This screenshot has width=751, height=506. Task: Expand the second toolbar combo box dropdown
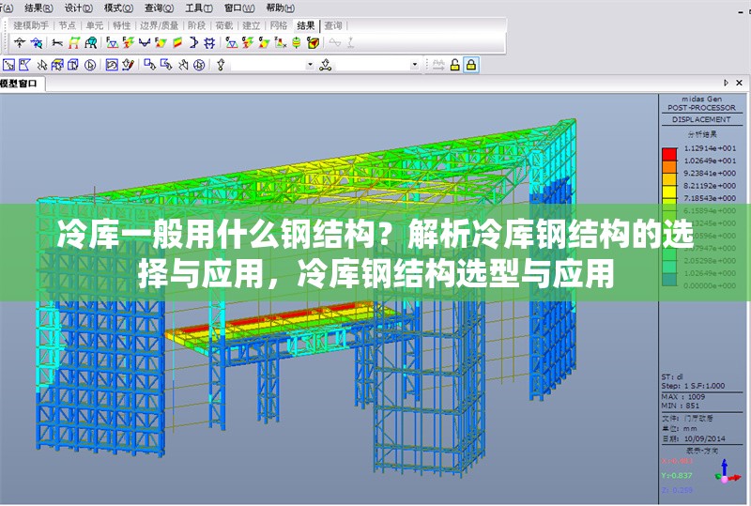413,65
